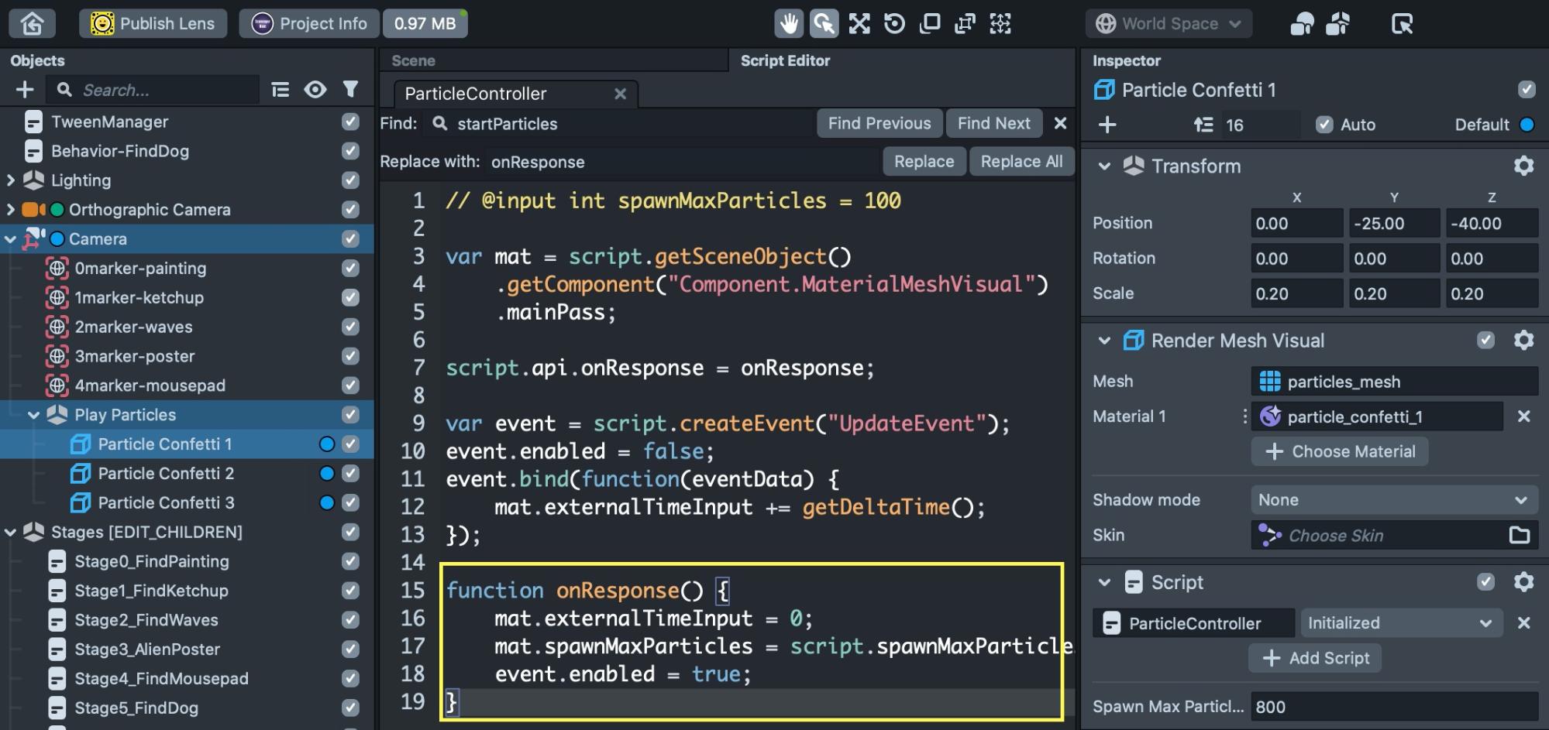Select the cursor selection tool

tap(824, 24)
